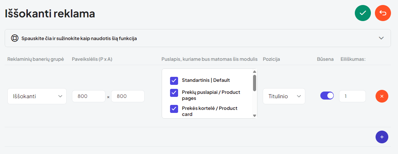Screen dimensions: 398x154
Task: Uncheck Prekės kortelė / Product card checkbox
Action: [x=174, y=109]
